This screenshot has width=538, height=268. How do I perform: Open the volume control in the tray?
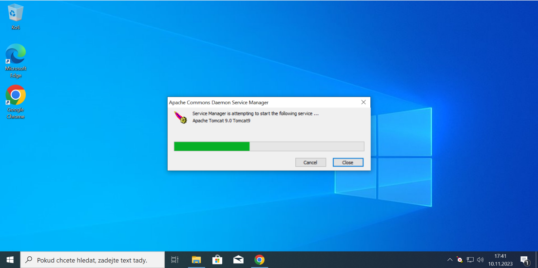[x=480, y=260]
